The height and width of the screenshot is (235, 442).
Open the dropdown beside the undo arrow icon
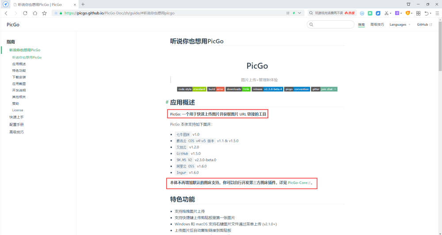pos(431,14)
